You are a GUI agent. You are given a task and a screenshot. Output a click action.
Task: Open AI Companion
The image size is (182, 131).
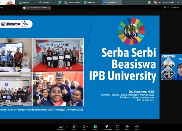[107, 128]
